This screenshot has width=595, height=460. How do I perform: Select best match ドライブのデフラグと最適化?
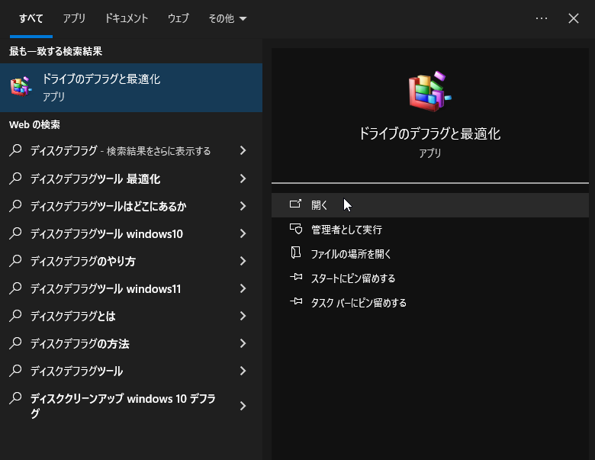point(131,87)
